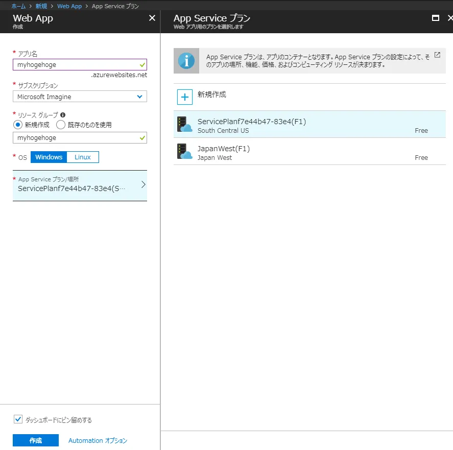Image resolution: width=453 pixels, height=450 pixels.
Task: Maximize the App Service プラン blade
Action: [436, 18]
